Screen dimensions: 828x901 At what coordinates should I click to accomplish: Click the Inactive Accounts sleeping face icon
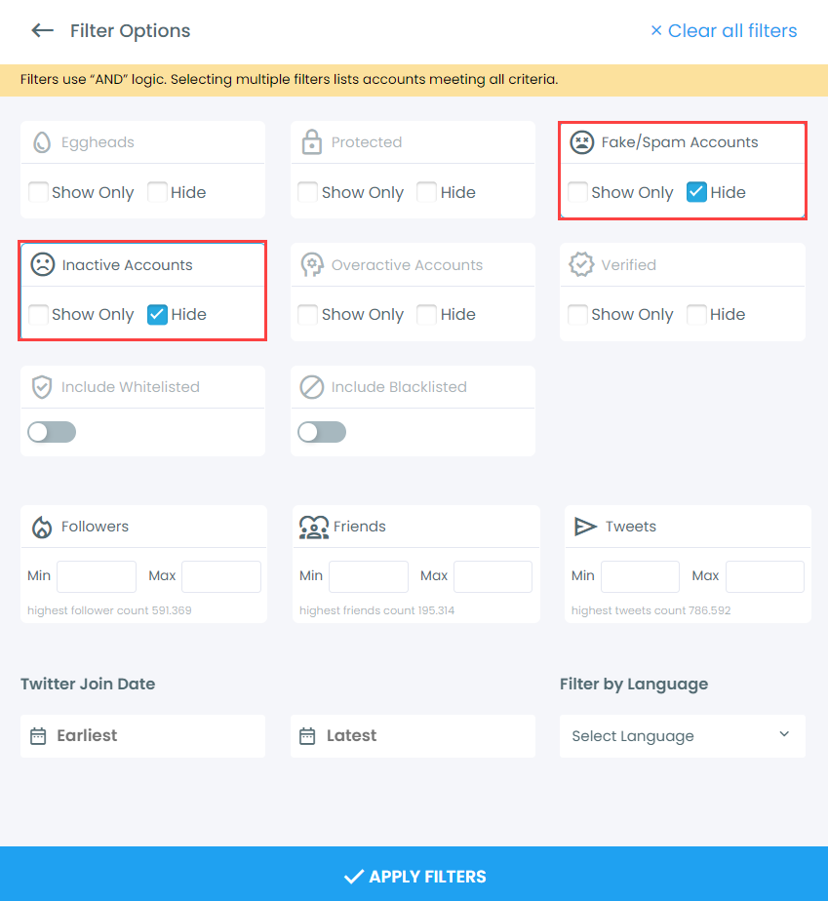[42, 264]
